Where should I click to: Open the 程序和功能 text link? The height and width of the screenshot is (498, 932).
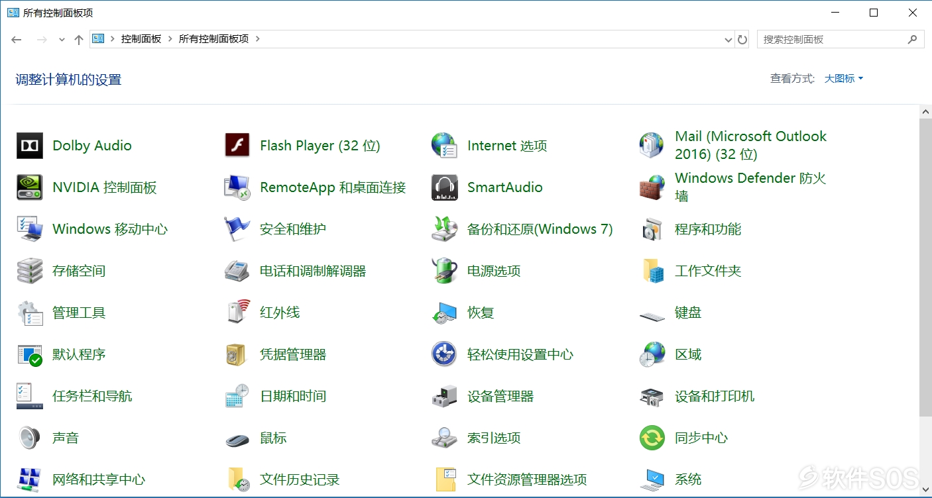pyautogui.click(x=708, y=229)
